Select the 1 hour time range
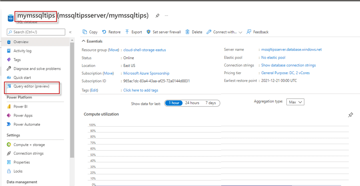 (174, 103)
